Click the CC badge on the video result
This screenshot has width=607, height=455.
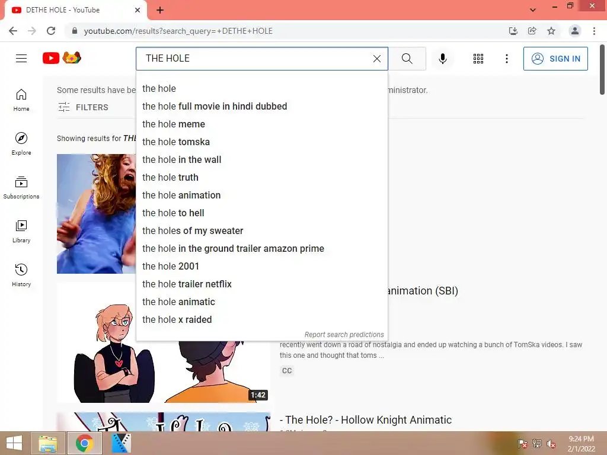point(287,371)
